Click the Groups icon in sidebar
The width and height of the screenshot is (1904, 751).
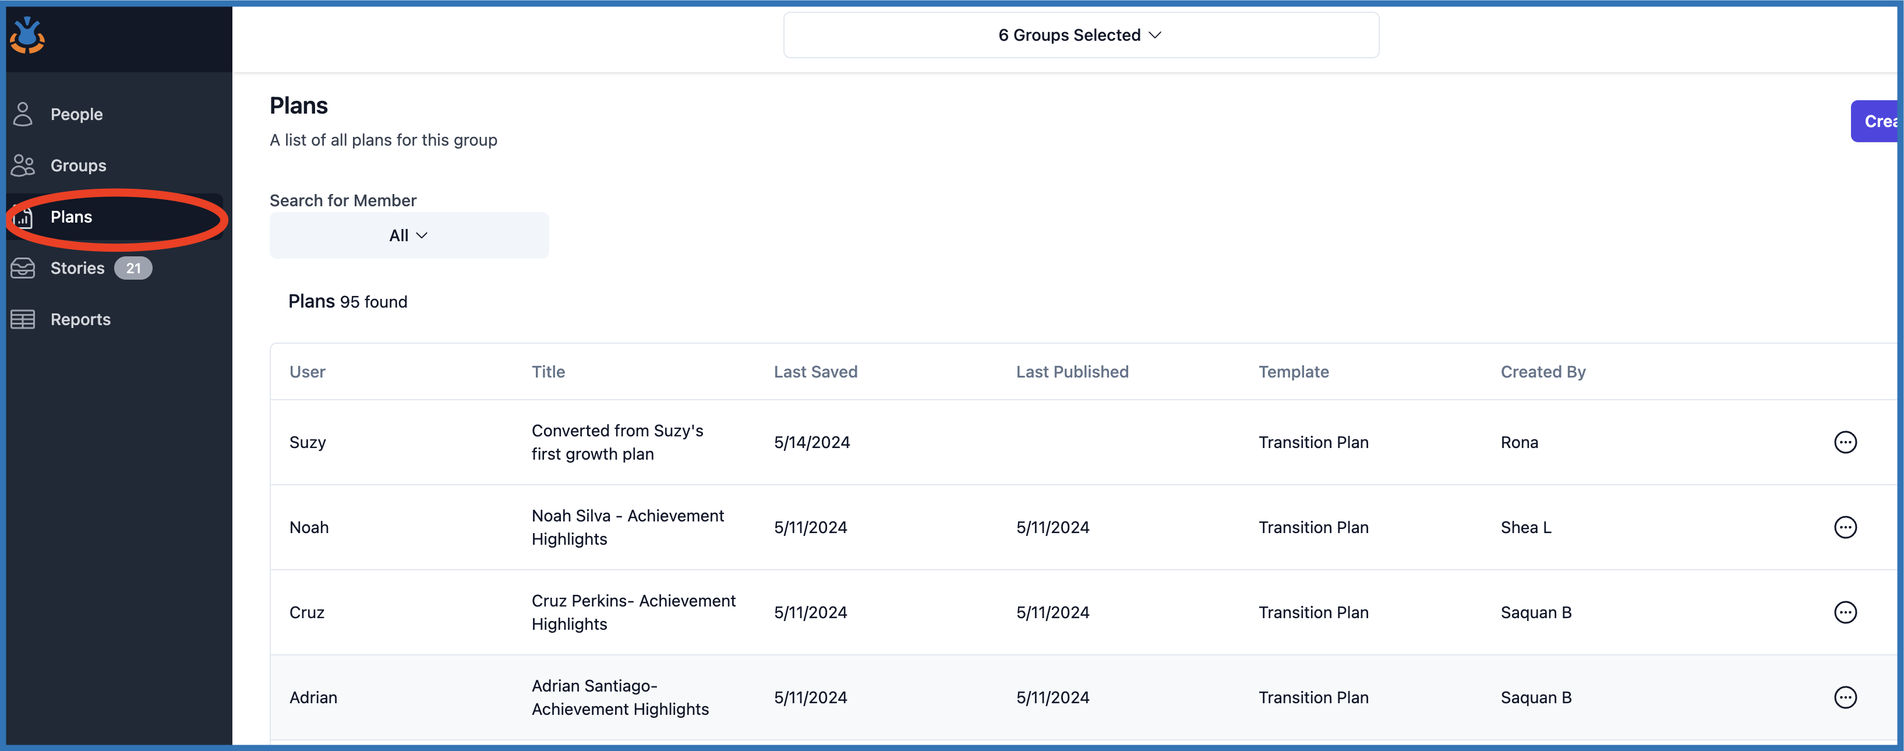pos(23,165)
